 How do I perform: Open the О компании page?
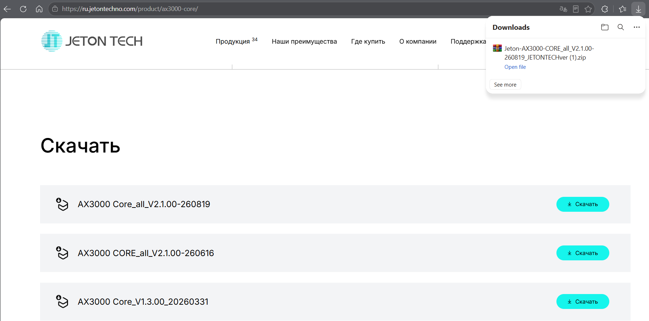tap(418, 41)
